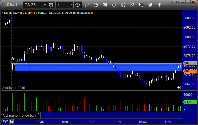Share chart via the Twitter icon
Image resolution: width=198 pixels, height=125 pixels.
[x=150, y=5]
